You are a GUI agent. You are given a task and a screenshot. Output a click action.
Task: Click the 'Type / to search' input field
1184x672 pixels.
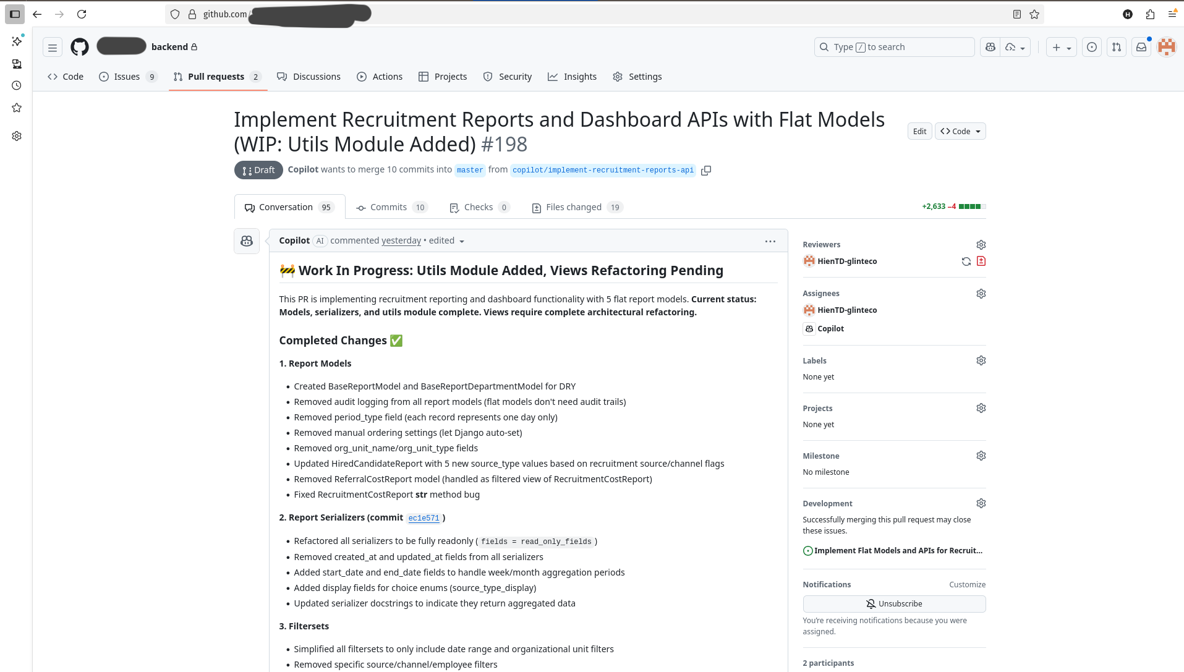pyautogui.click(x=893, y=46)
